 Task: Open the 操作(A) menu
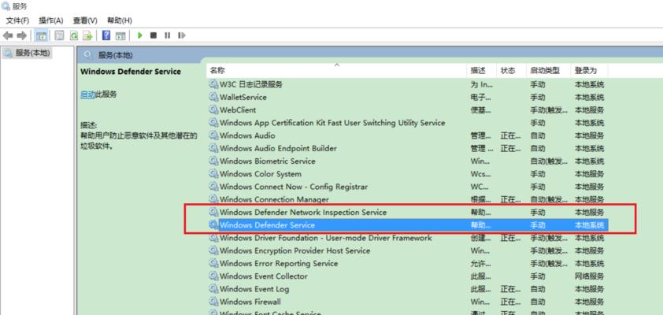click(x=50, y=20)
